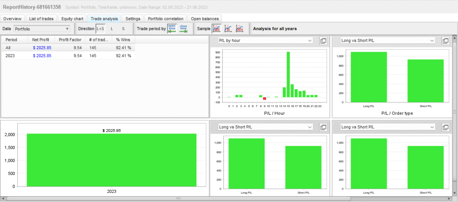Pop out the P/L by hour chart
458x202 pixels.
(x=323, y=41)
